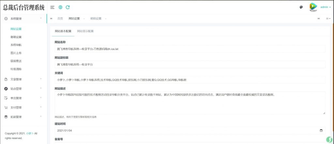Click the 小萝卜 footer link
This screenshot has height=144, width=334.
(30, 134)
